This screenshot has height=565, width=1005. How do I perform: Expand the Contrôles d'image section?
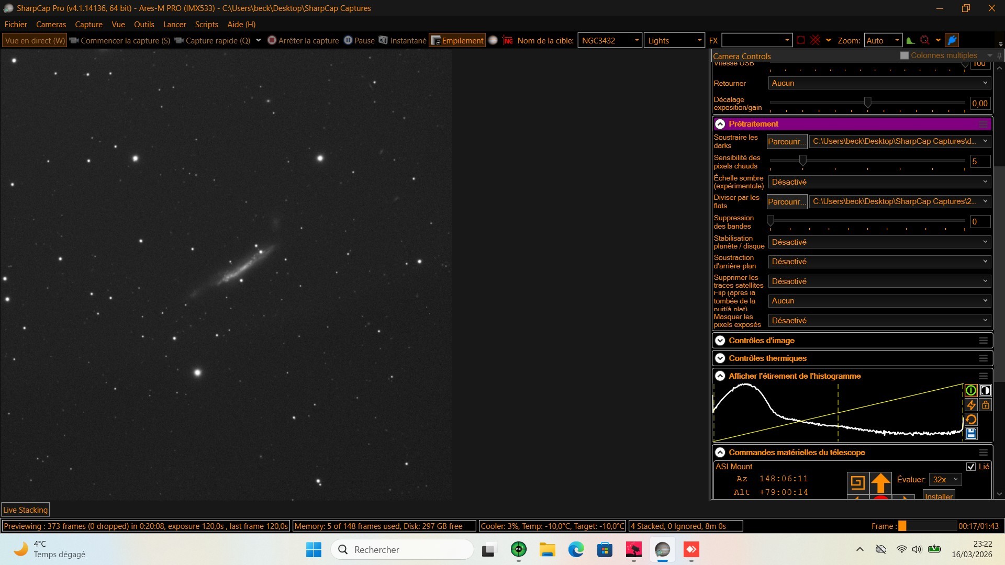[x=720, y=341]
